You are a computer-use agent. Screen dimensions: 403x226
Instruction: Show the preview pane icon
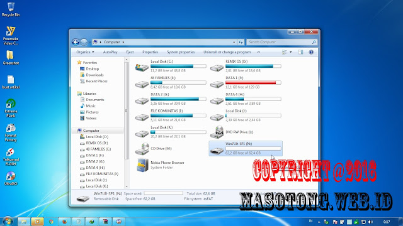point(300,52)
